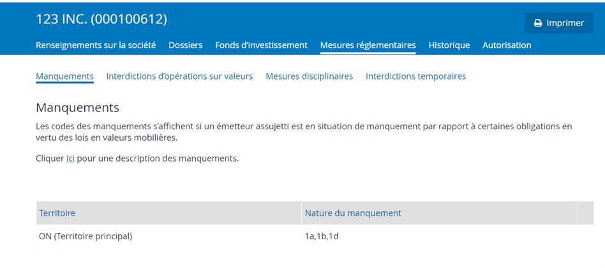Click the ON (Territoire principal) row cell
Image resolution: width=605 pixels, height=268 pixels.
tap(86, 236)
